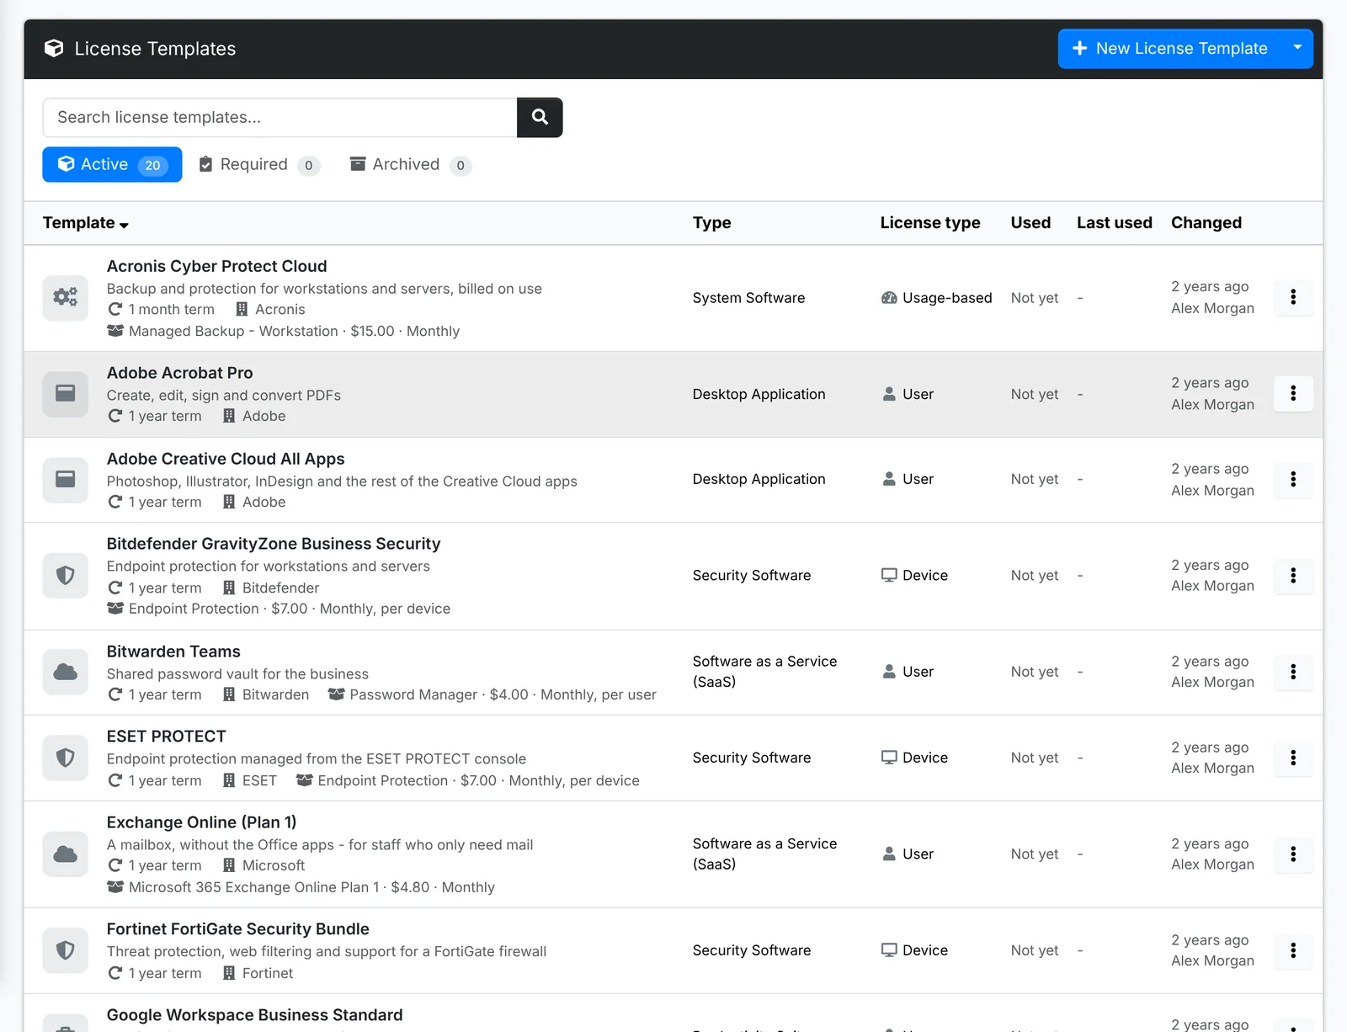Viewport: 1347px width, 1032px height.
Task: Click 'Password Manager · $4.00' product text
Action: (439, 694)
